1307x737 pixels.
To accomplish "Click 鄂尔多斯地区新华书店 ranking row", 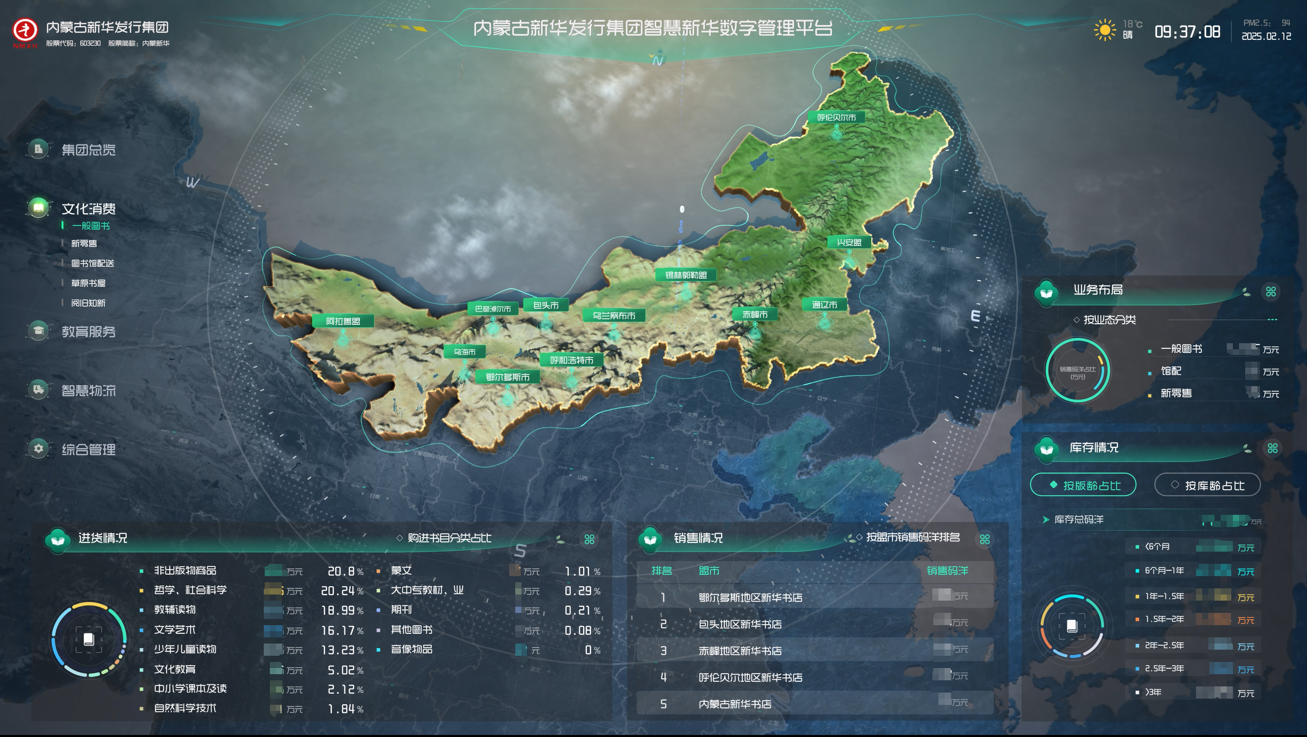I will click(x=815, y=597).
